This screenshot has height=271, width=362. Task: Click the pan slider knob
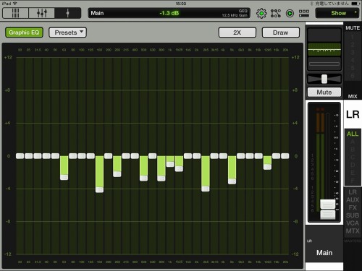coord(324,79)
